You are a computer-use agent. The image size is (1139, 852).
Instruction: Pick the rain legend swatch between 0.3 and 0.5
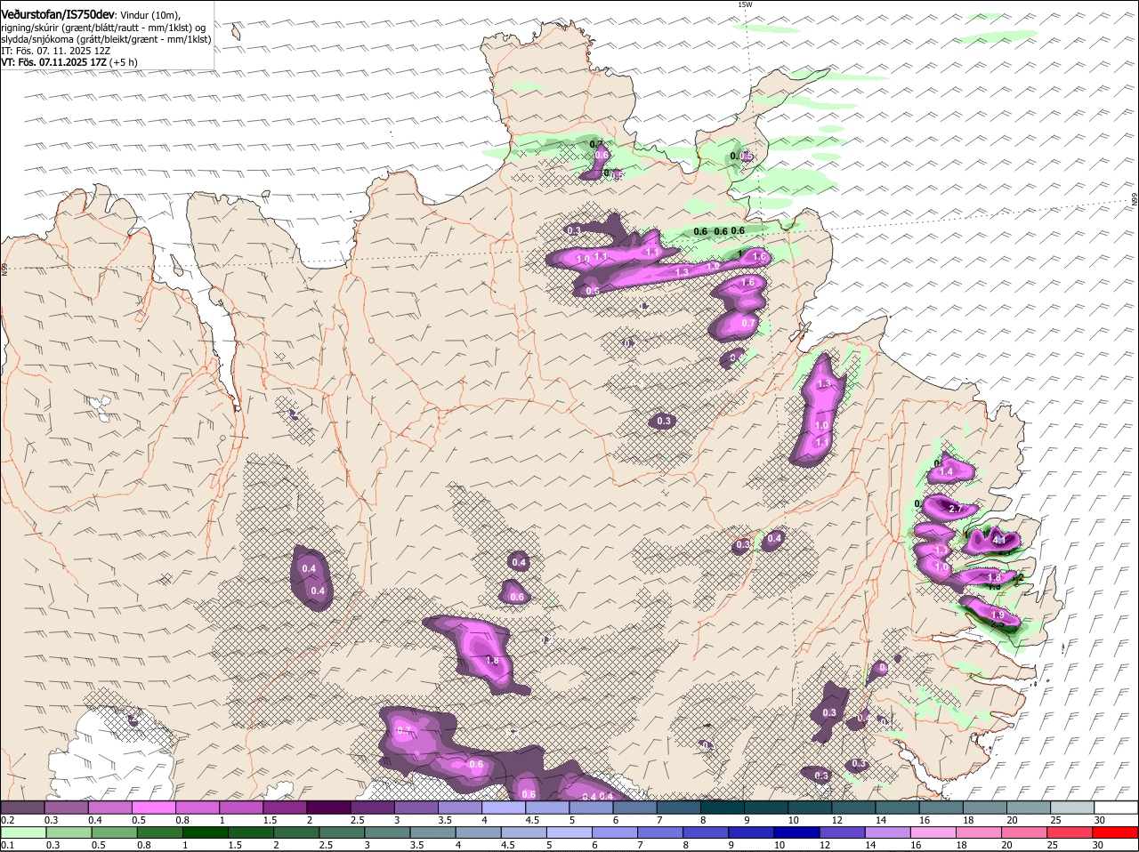click(69, 833)
